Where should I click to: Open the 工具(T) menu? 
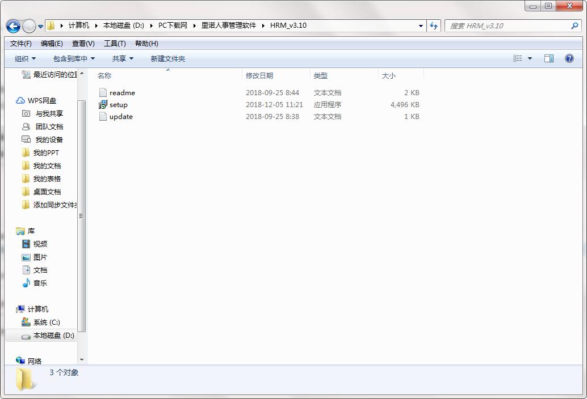tap(115, 44)
